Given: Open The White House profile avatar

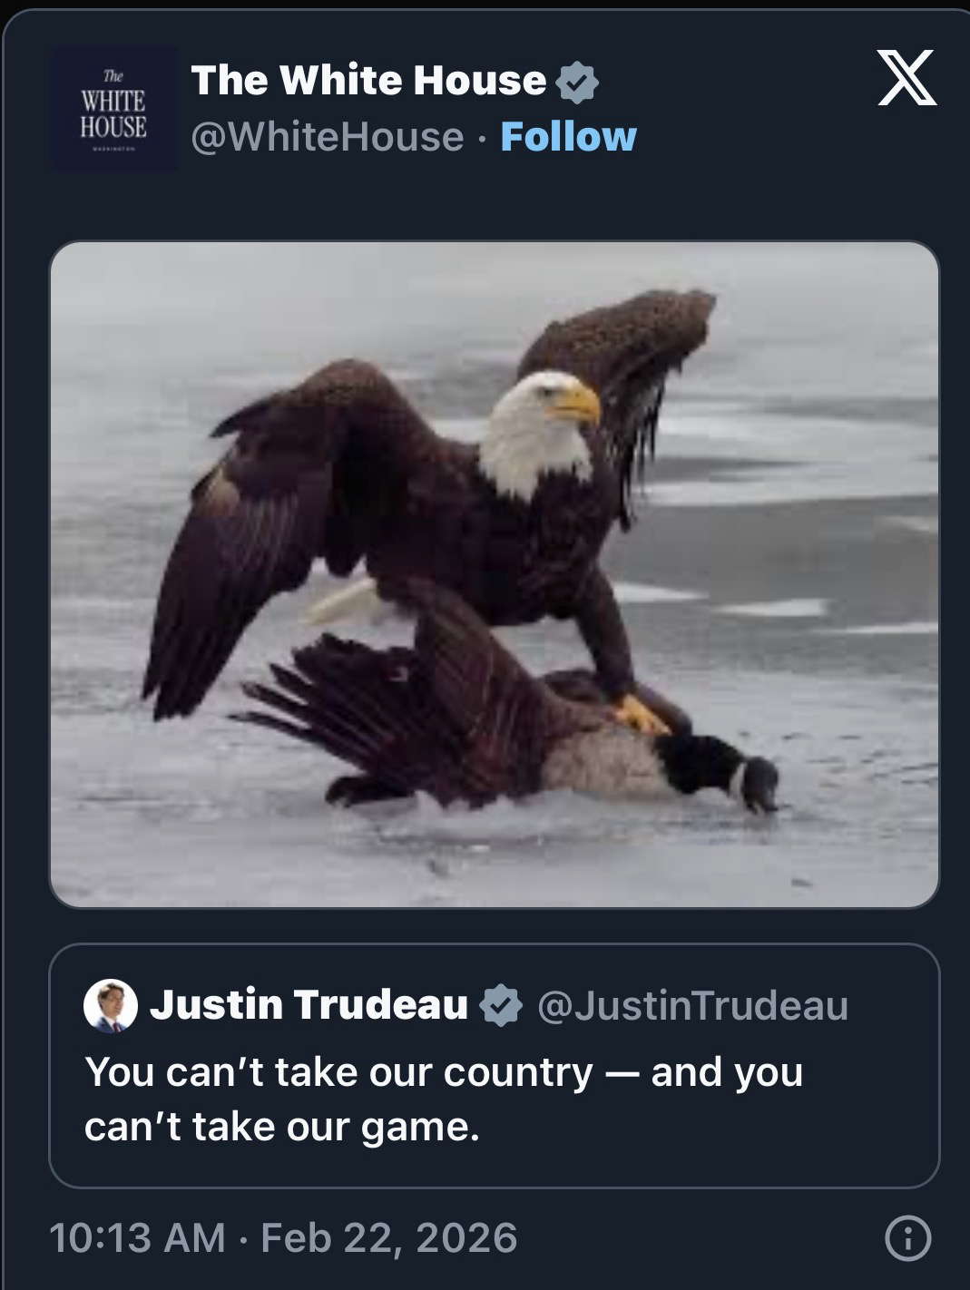Looking at the screenshot, I should coord(113,108).
